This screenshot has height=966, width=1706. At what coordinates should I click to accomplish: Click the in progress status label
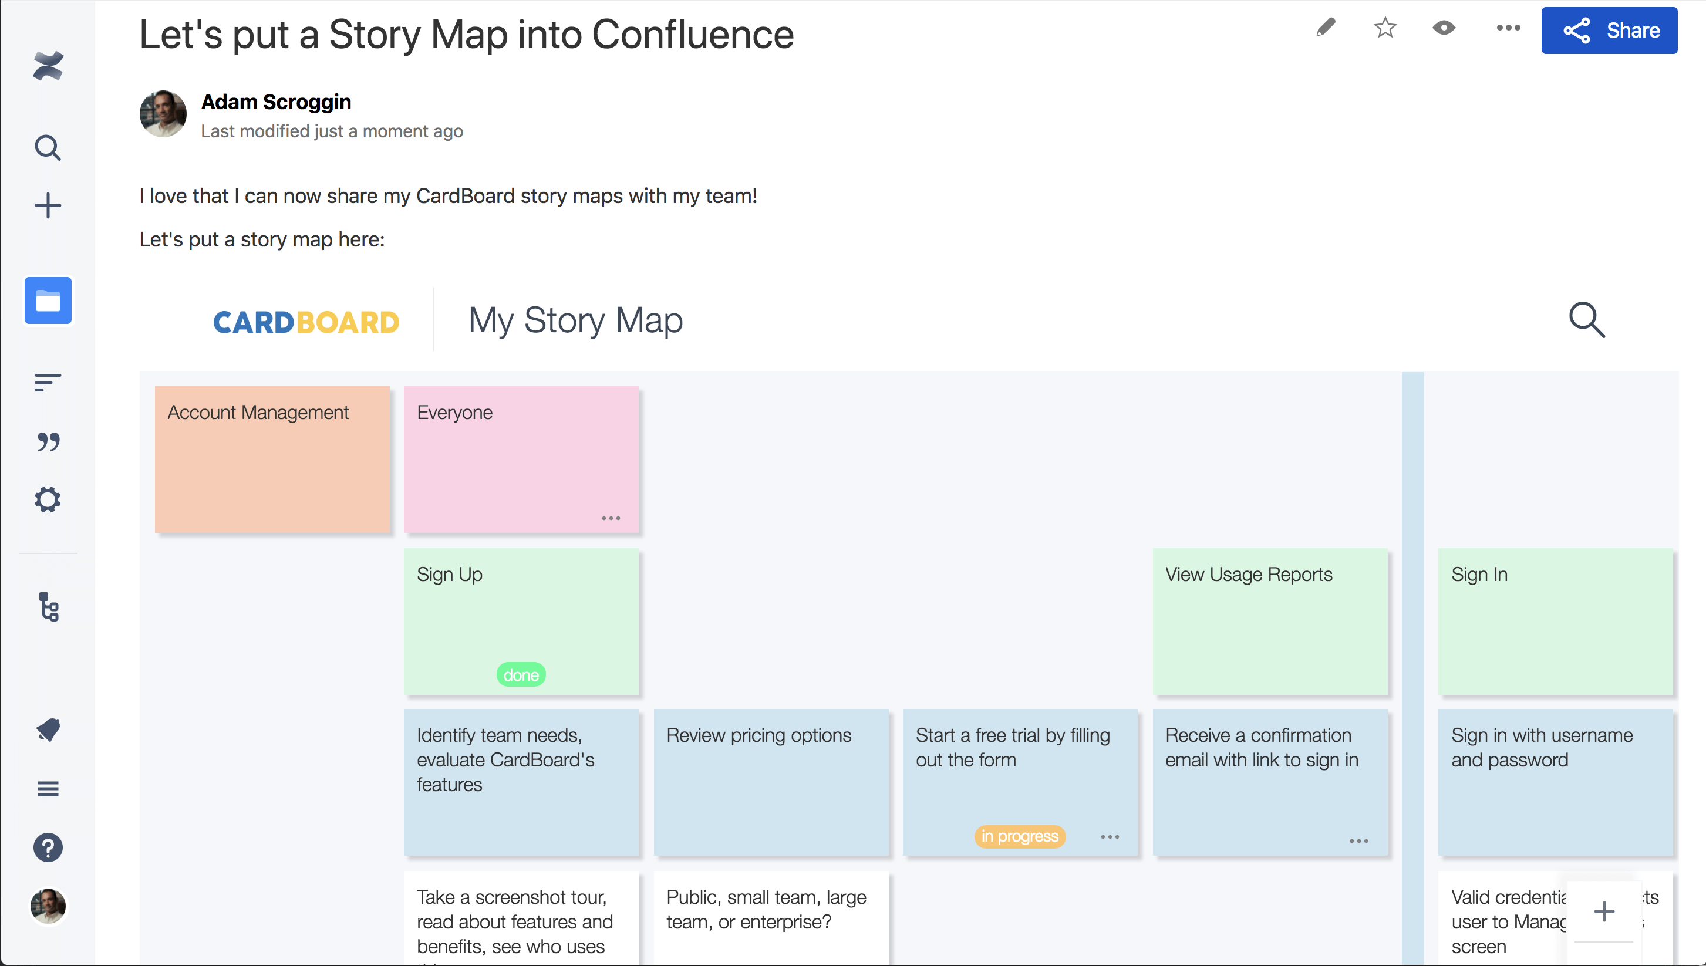point(1020,836)
